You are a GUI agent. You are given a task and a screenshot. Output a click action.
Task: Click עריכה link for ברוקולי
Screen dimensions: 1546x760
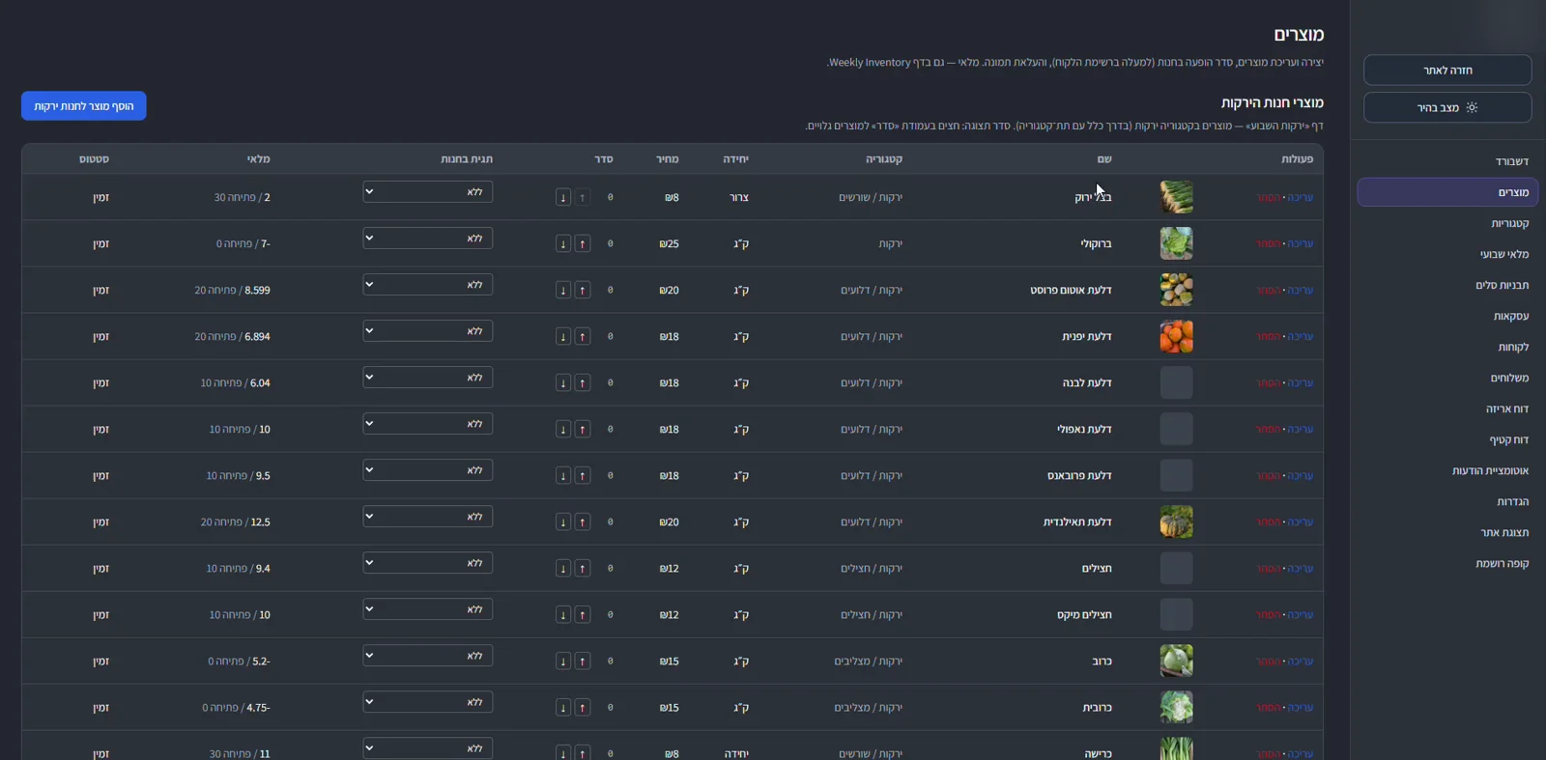[x=1301, y=243]
